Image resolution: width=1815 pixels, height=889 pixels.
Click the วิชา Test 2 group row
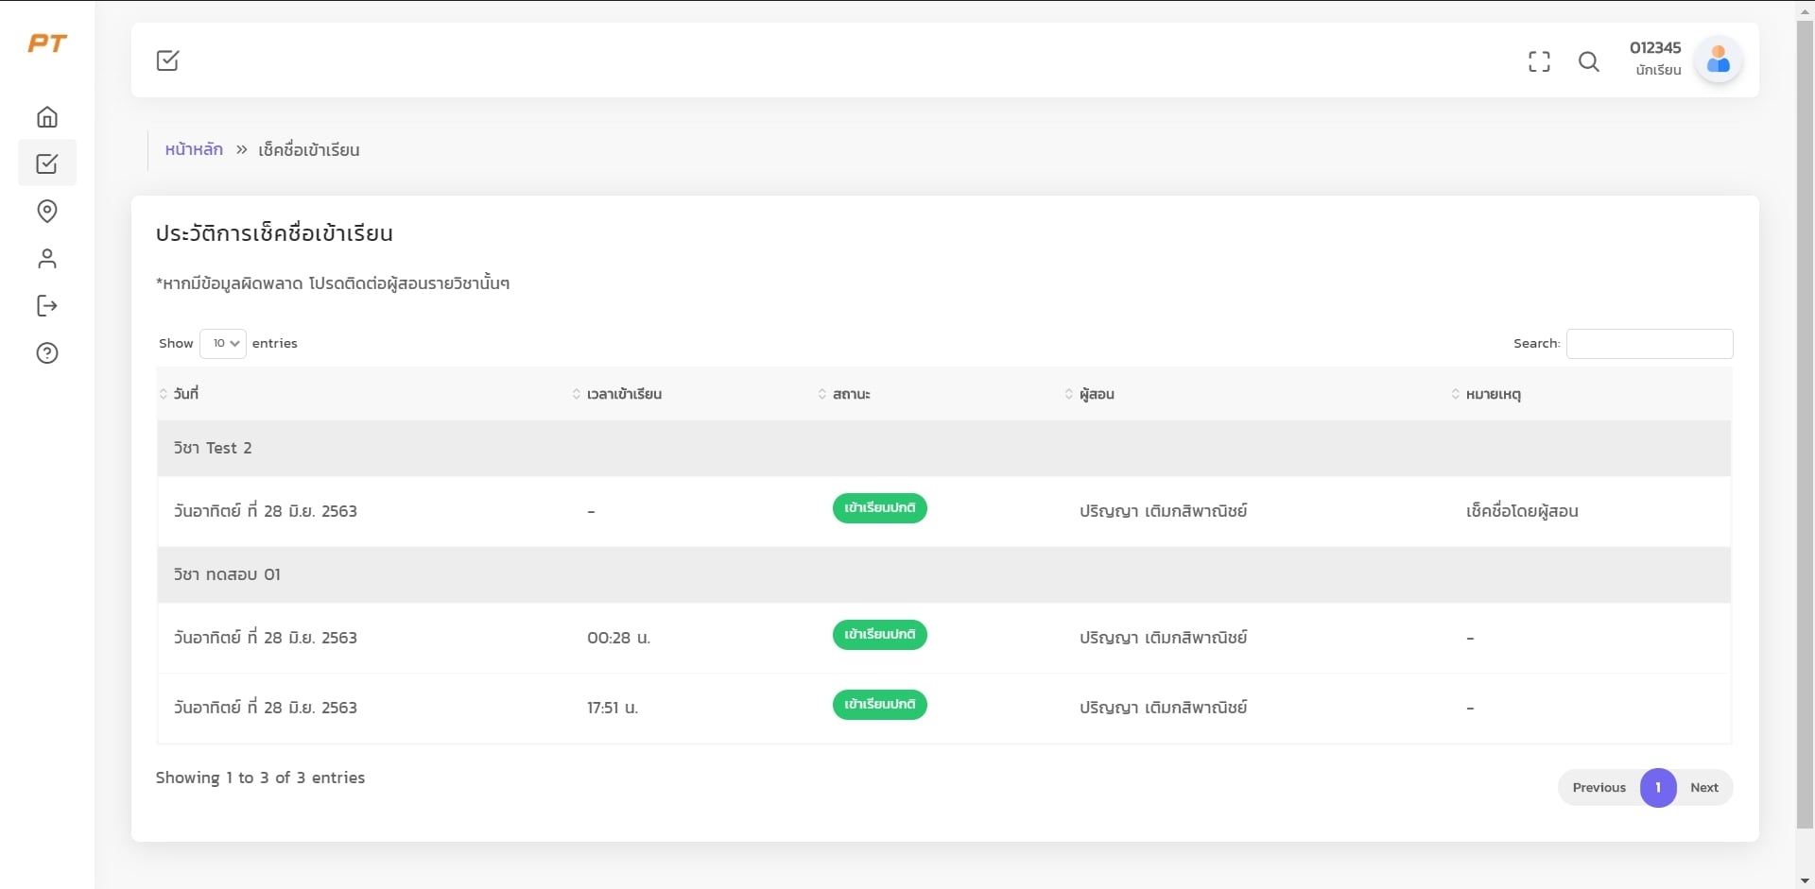pyautogui.click(x=943, y=448)
